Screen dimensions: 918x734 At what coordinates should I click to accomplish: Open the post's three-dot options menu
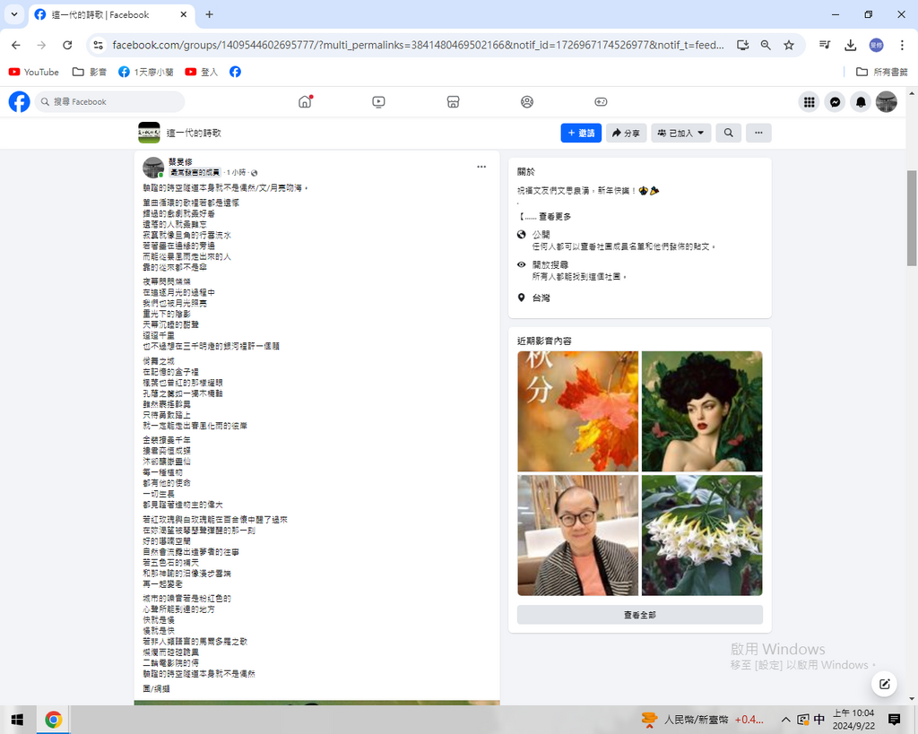(x=481, y=167)
